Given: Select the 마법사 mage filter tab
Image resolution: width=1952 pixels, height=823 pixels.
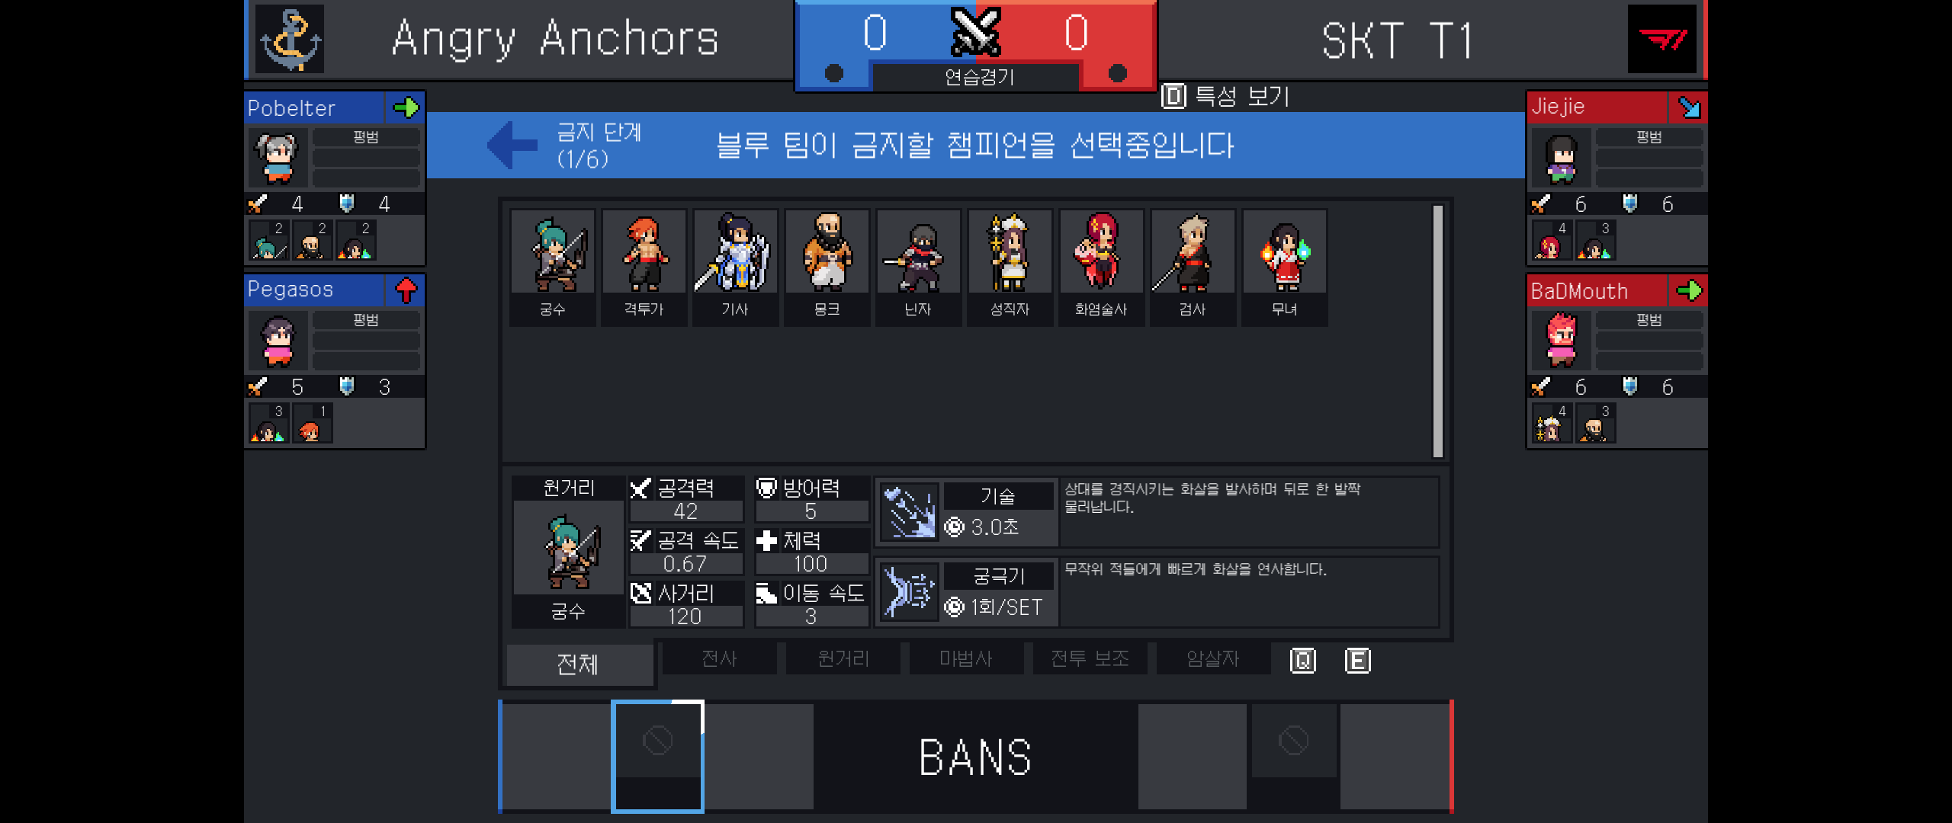Looking at the screenshot, I should 966,658.
